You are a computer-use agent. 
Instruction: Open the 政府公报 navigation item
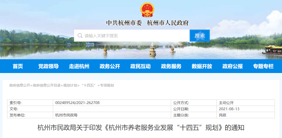coord(233,66)
